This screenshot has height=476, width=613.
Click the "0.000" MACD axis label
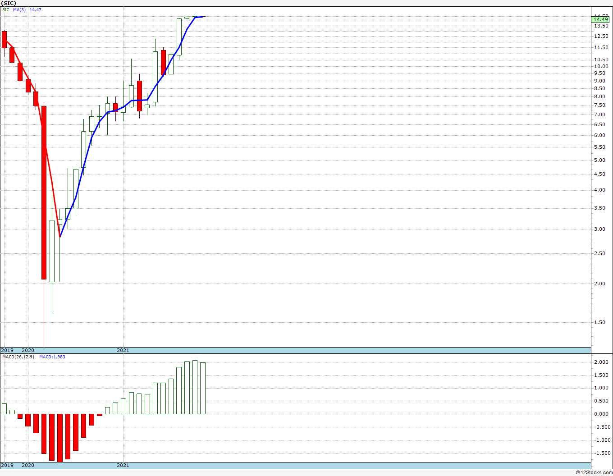coord(601,414)
